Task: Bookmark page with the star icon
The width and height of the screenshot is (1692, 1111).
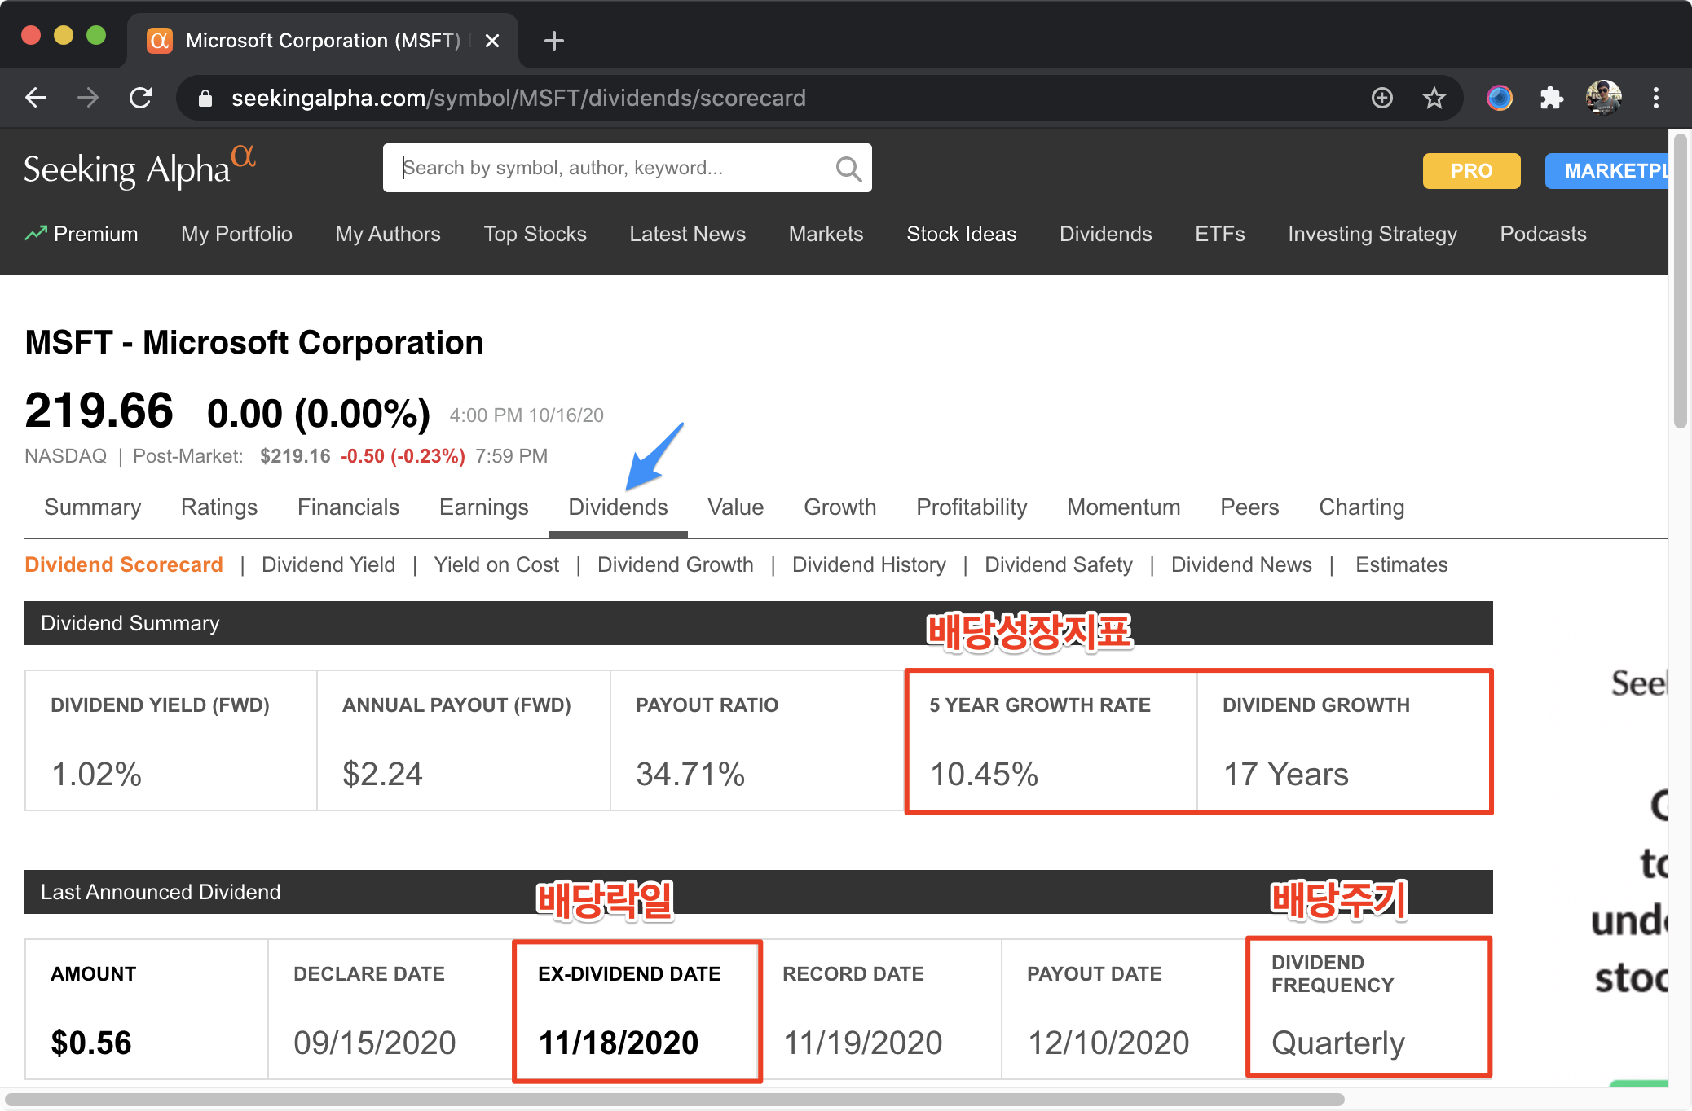Action: pyautogui.click(x=1434, y=98)
